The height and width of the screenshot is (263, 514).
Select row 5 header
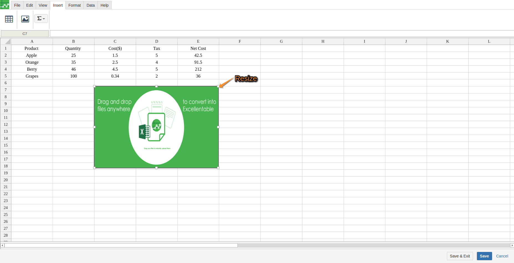pyautogui.click(x=6, y=76)
